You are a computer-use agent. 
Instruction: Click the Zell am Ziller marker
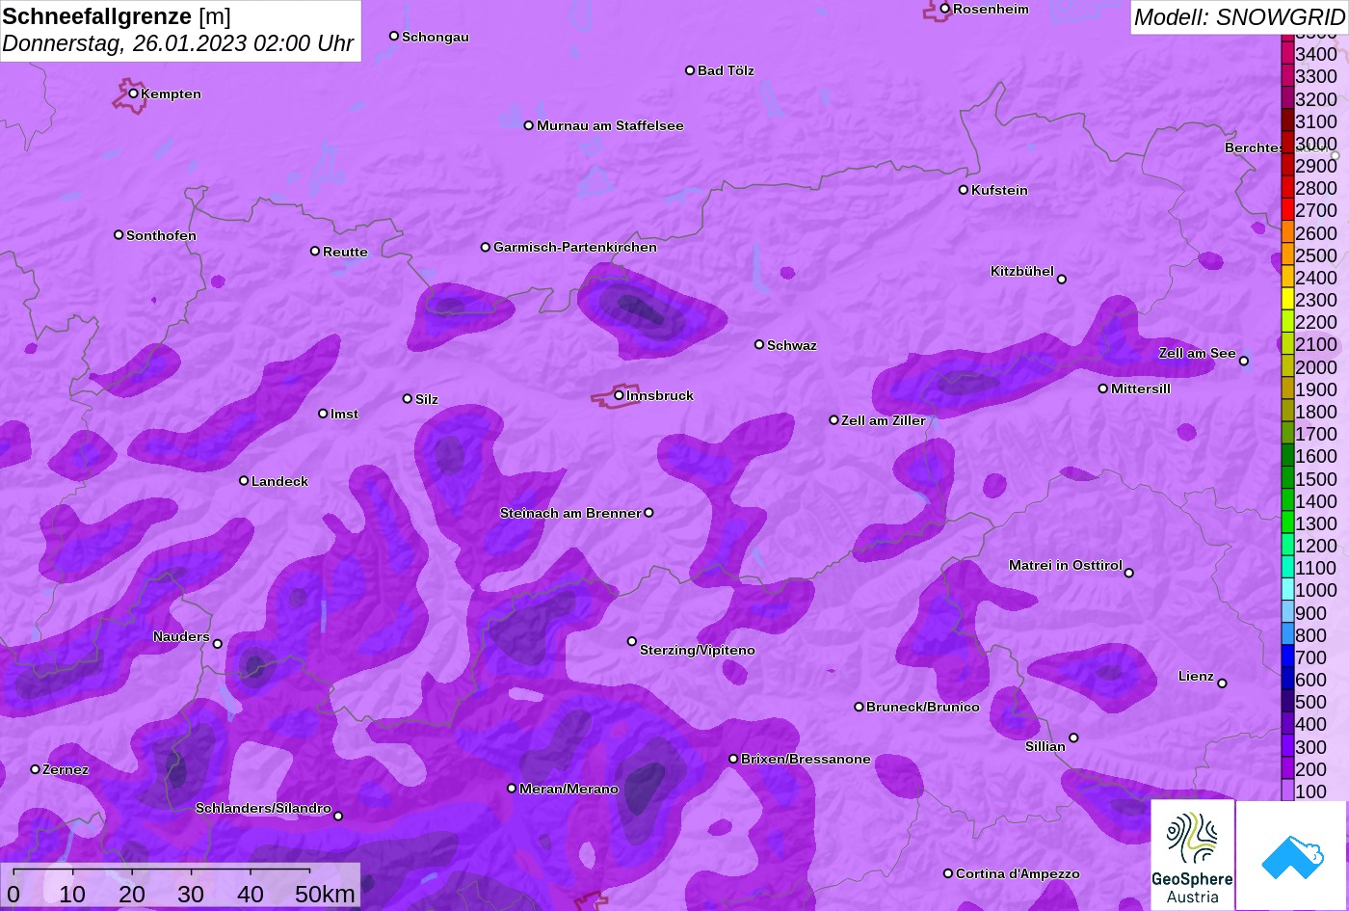pos(833,419)
